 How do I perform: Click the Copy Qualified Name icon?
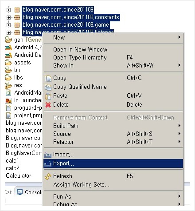coord(48,87)
